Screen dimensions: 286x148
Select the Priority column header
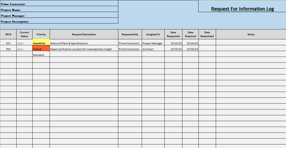tap(41, 35)
